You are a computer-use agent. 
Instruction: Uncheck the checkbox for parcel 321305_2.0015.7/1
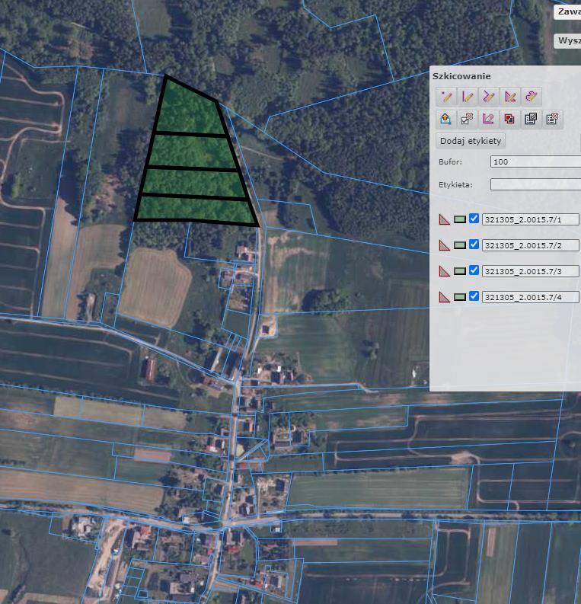tap(474, 219)
